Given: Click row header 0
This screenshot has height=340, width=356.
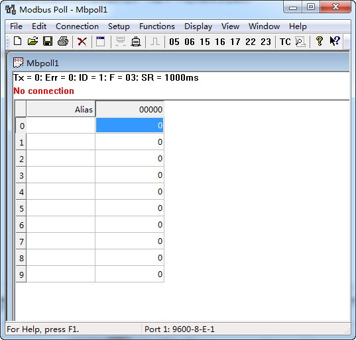Looking at the screenshot, I should coord(21,125).
